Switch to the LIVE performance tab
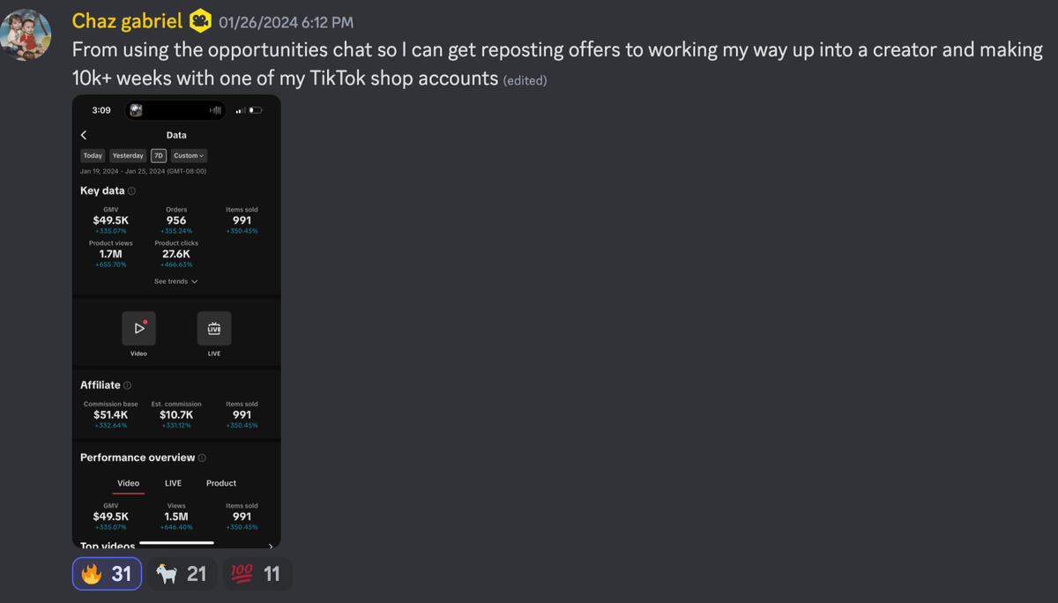1058x603 pixels. point(173,483)
